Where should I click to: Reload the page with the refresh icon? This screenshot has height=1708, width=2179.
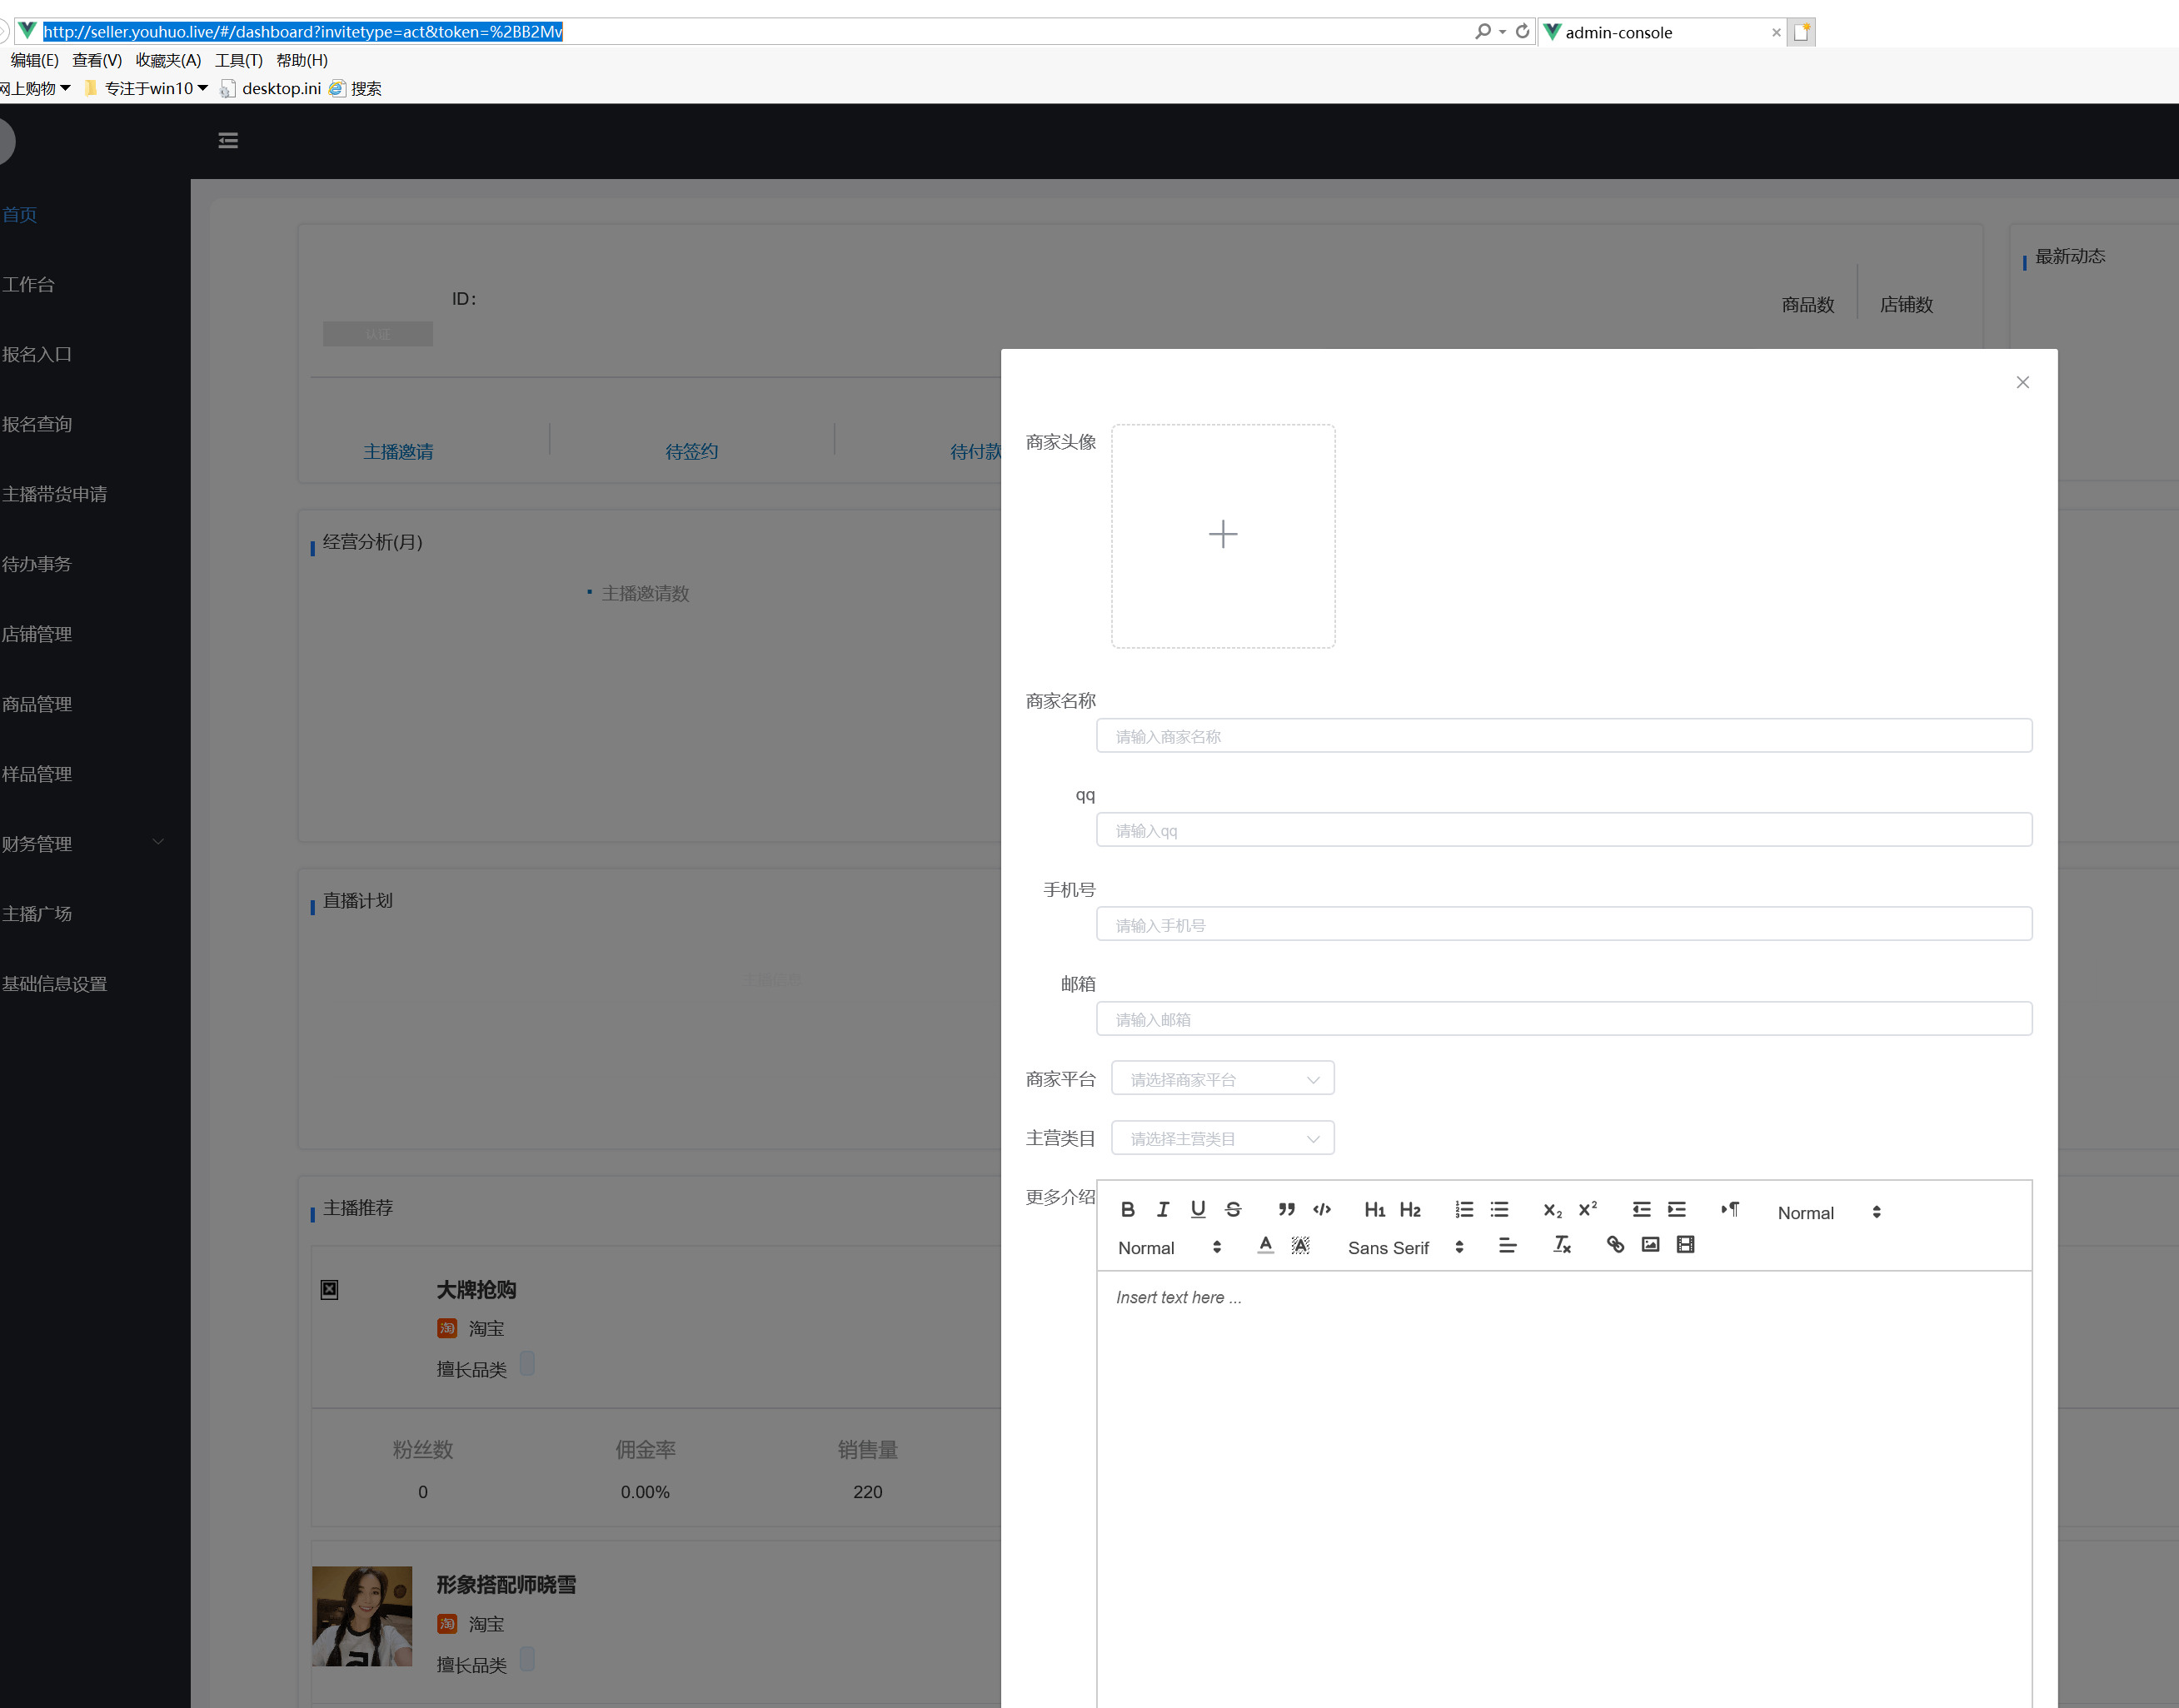pyautogui.click(x=1522, y=32)
